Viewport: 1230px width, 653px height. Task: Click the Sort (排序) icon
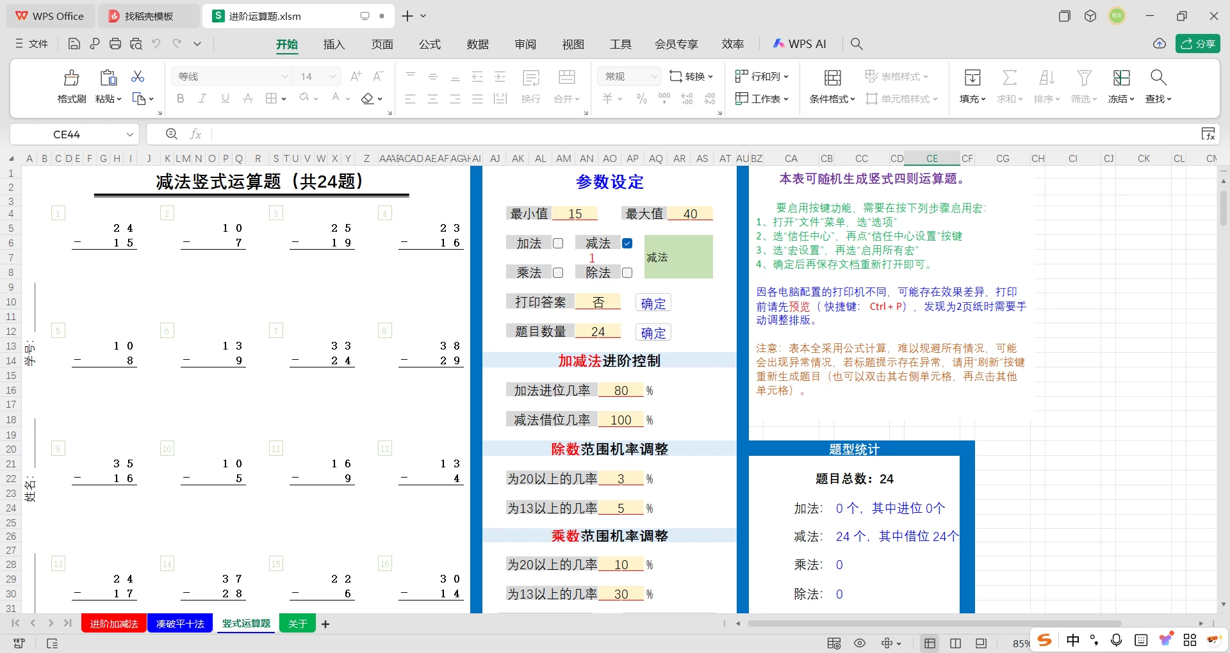1047,78
